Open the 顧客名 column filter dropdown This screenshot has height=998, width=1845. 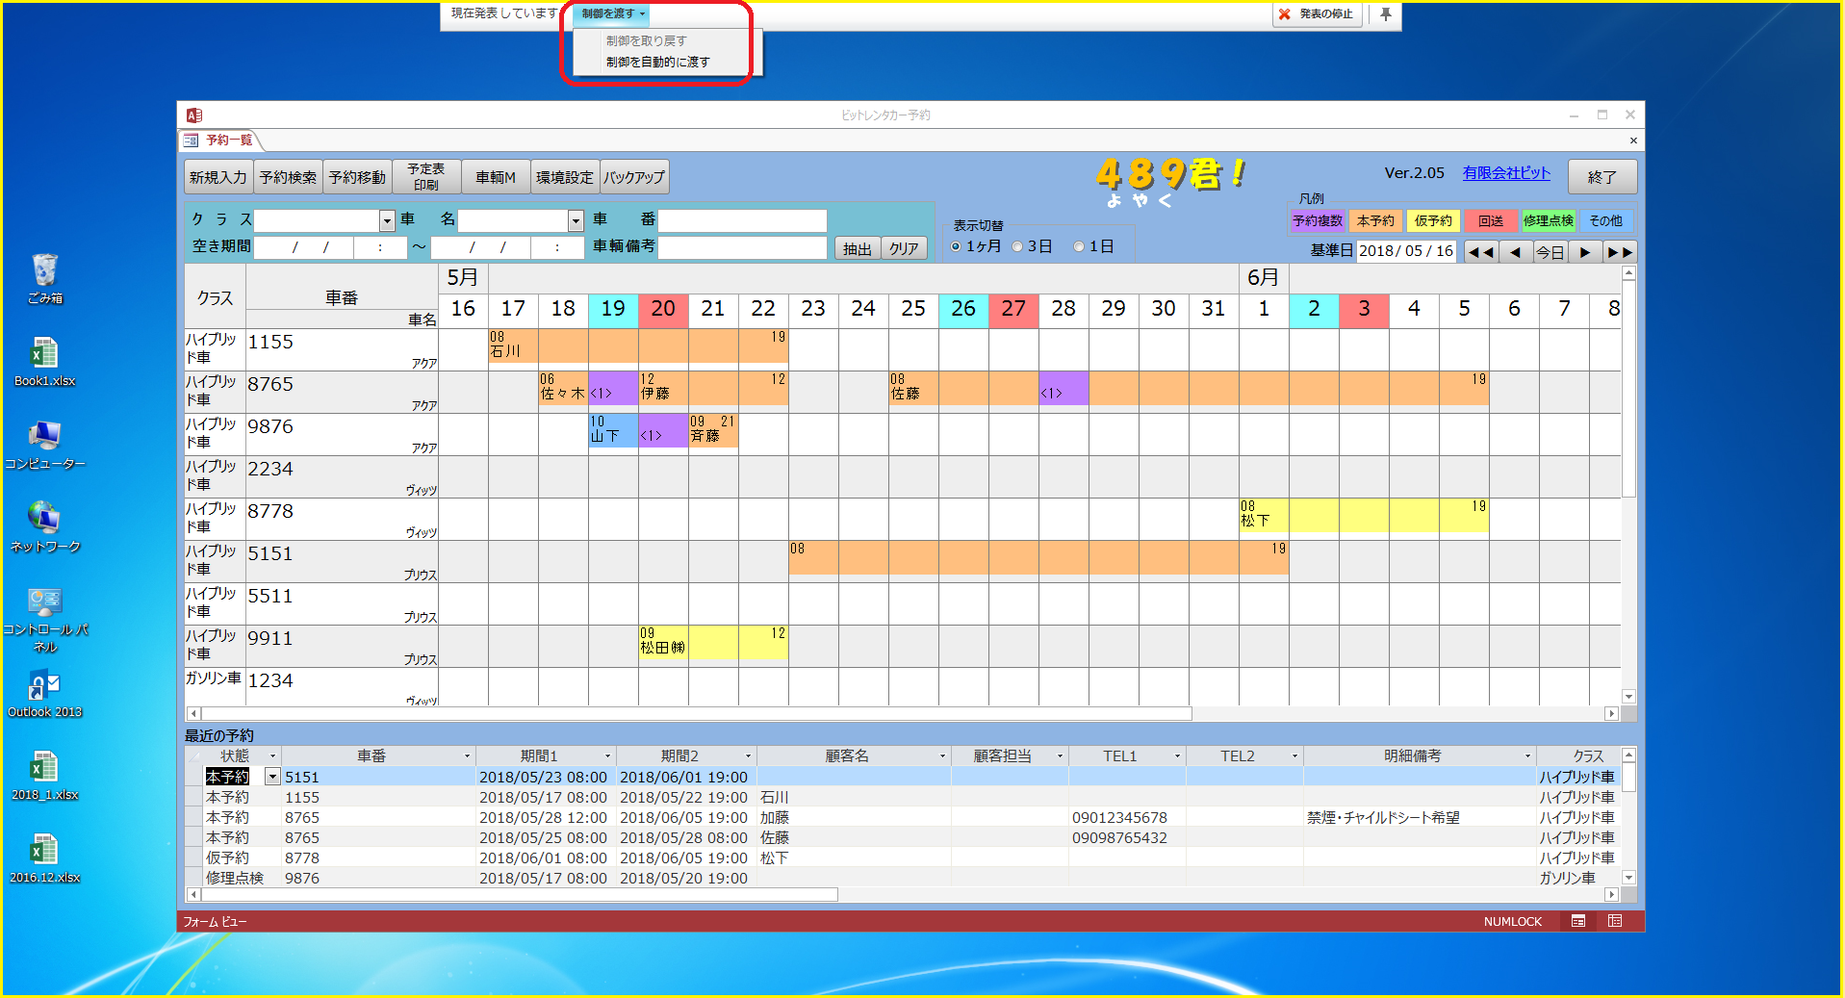[x=942, y=756]
